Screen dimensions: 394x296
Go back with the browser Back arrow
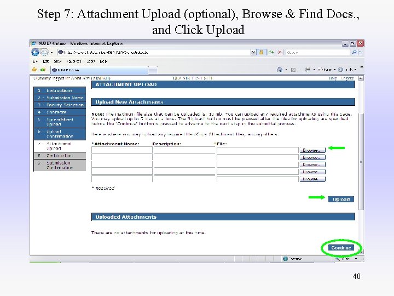35,52
